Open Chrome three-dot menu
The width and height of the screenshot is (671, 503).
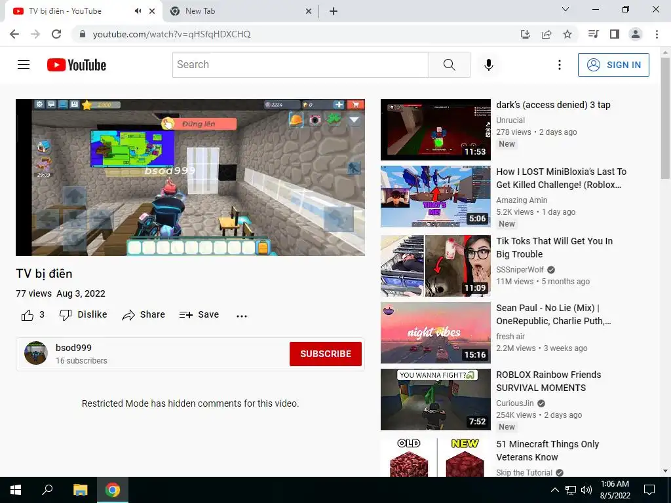(657, 34)
